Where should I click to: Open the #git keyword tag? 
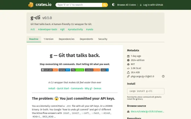point(62,29)
